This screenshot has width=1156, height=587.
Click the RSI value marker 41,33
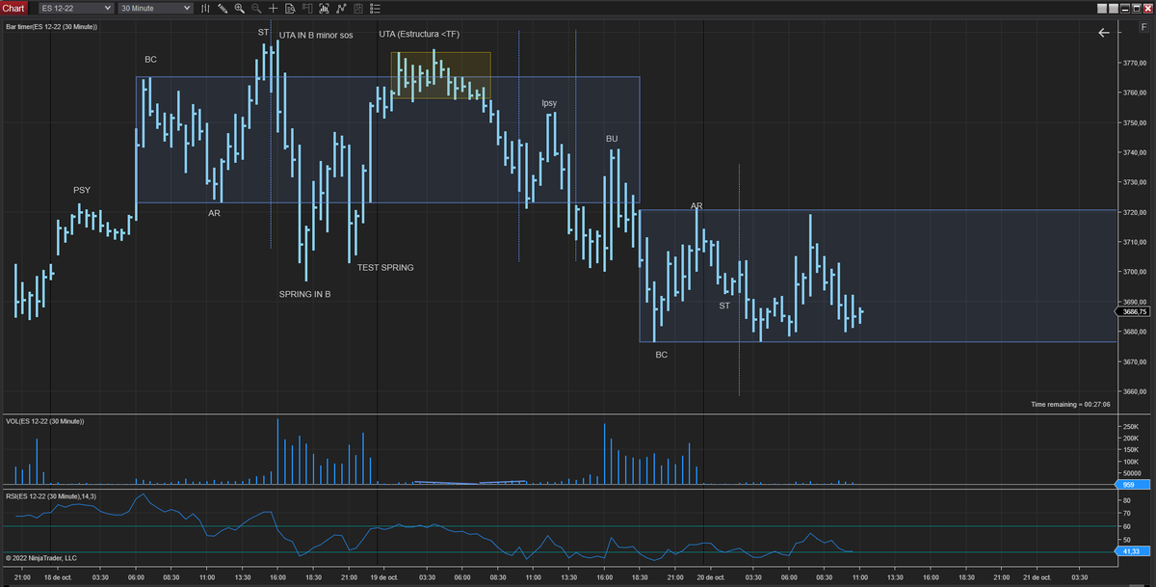(1132, 550)
